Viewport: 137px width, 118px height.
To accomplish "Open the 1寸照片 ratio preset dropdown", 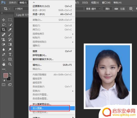I will coord(21,9).
